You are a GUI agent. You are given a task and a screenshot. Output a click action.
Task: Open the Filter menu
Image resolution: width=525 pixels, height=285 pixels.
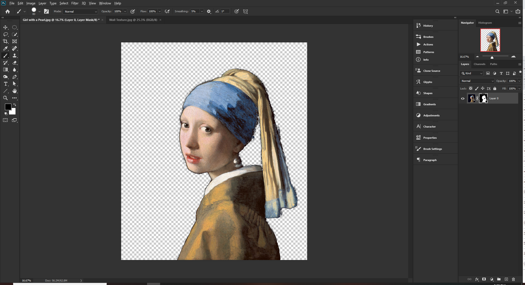pyautogui.click(x=75, y=3)
